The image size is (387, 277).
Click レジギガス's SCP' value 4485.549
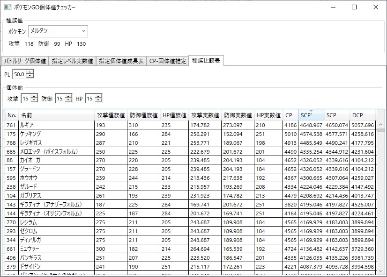(x=311, y=142)
